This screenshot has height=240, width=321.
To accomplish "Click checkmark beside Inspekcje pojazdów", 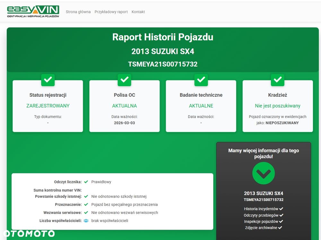I will [x=281, y=222].
